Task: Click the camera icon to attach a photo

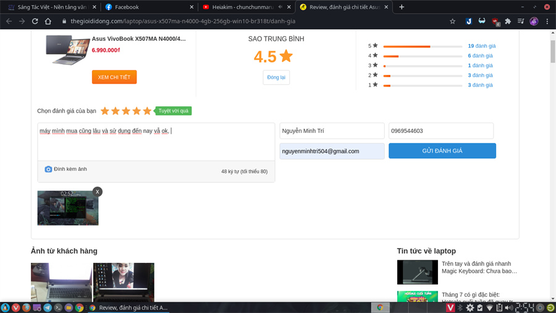Action: 48,169
